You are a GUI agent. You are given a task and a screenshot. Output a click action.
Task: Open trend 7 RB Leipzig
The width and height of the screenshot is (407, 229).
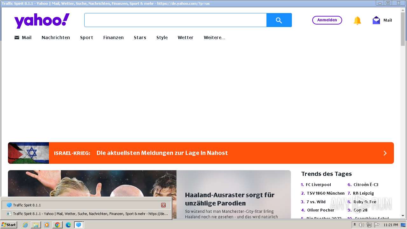point(363,193)
